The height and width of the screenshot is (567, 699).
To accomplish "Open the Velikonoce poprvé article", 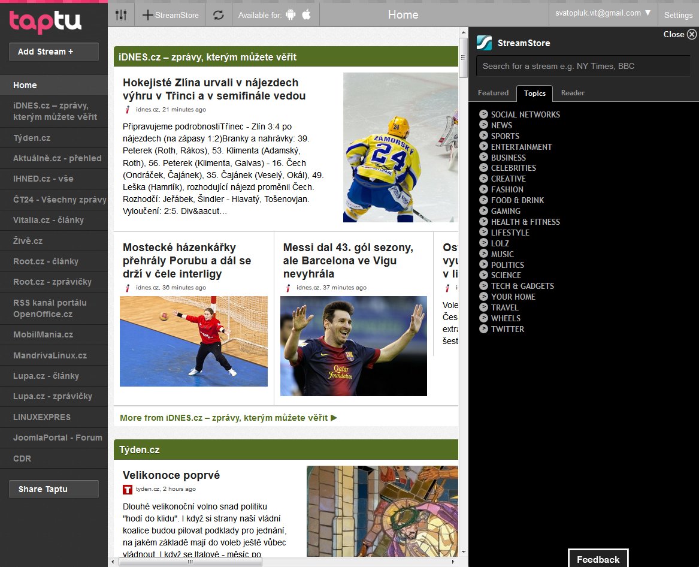I will pyautogui.click(x=171, y=475).
